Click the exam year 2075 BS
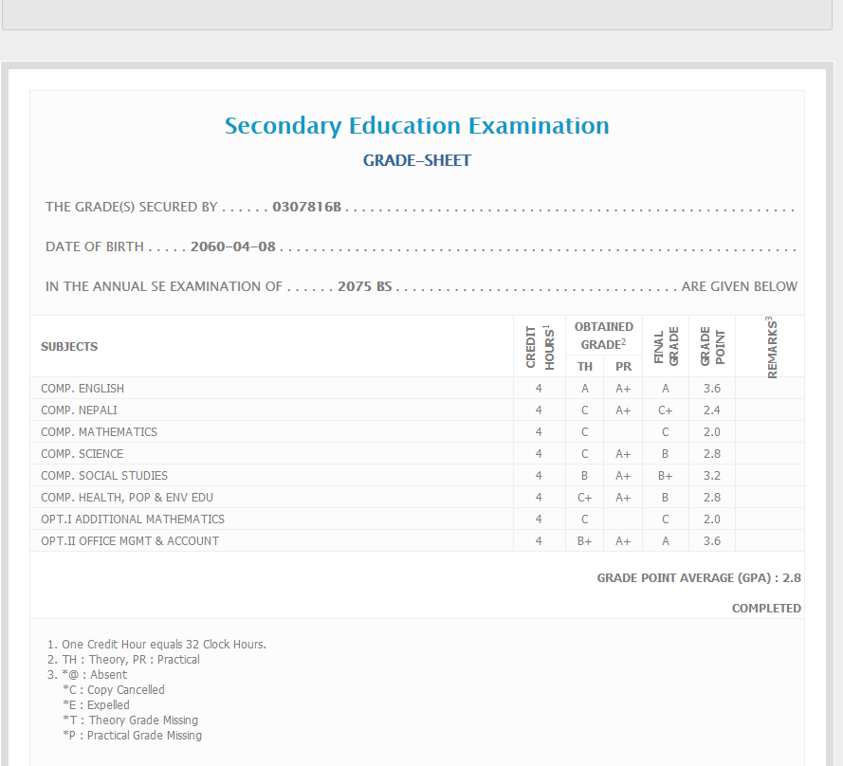Viewport: 843px width, 766px height. point(364,286)
